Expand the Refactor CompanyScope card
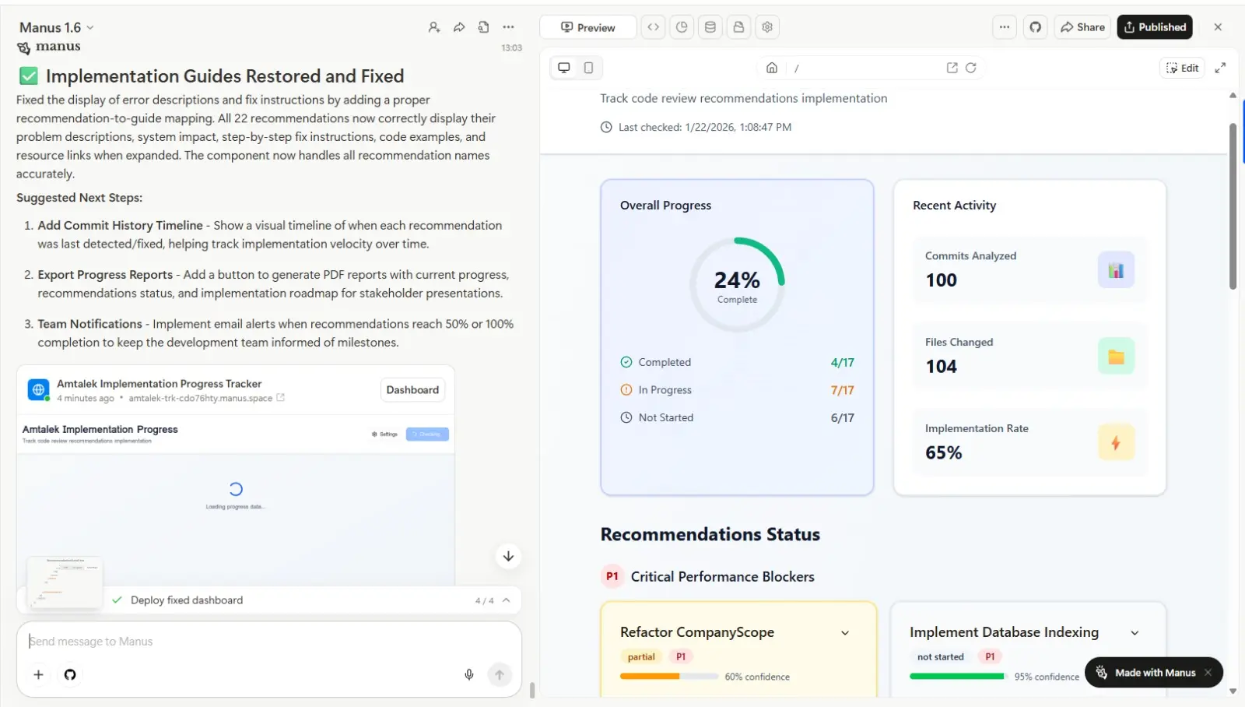Viewport: 1245px width, 707px height. click(845, 633)
